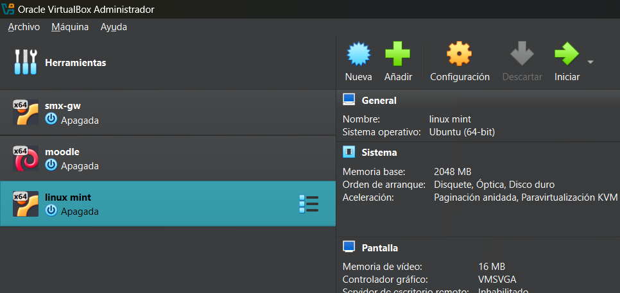
Task: Click the name value linux mint
Action: [x=450, y=119]
